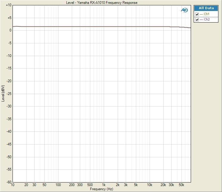Click the -60 tick label on level axis
The height and width of the screenshot is (192, 222).
point(9,182)
